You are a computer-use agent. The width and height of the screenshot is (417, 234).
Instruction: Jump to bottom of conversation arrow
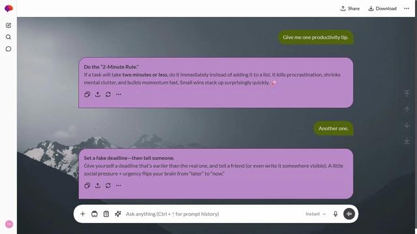point(407,141)
